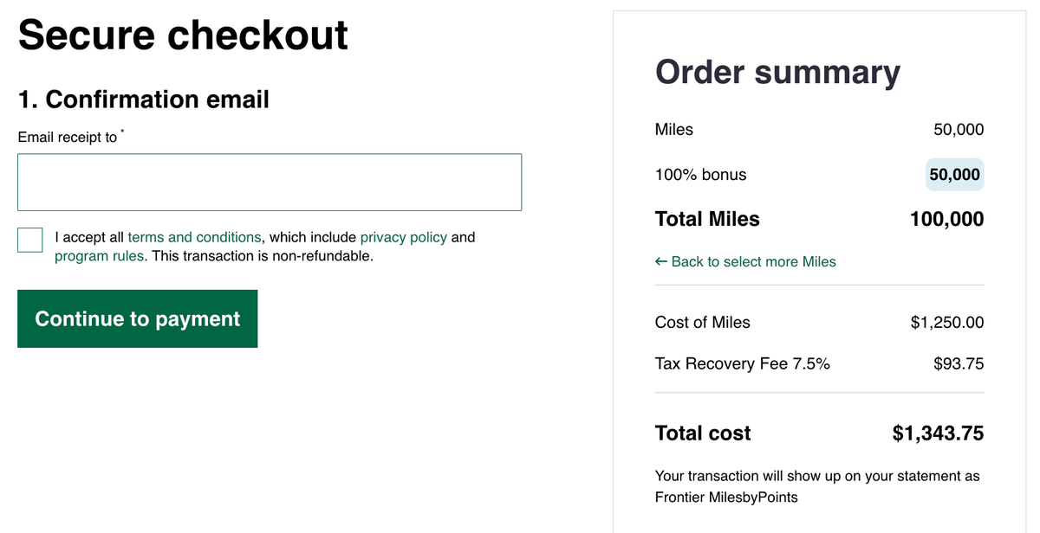This screenshot has width=1040, height=533.
Task: Click the Confirmation email section heading
Action: 144,100
